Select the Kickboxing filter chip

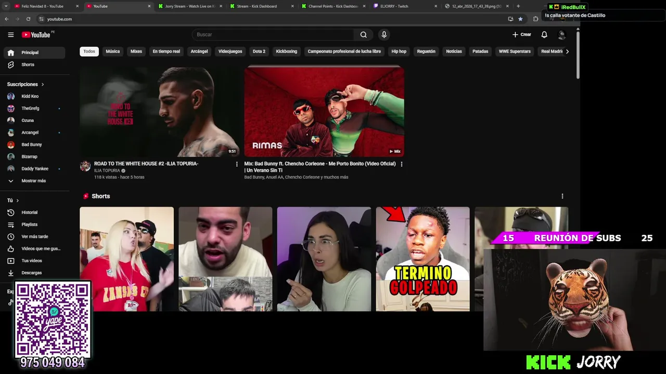point(287,51)
